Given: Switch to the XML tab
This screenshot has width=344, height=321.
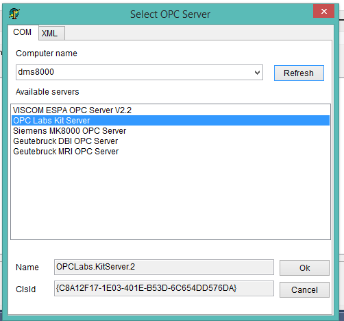Looking at the screenshot, I should [x=50, y=34].
